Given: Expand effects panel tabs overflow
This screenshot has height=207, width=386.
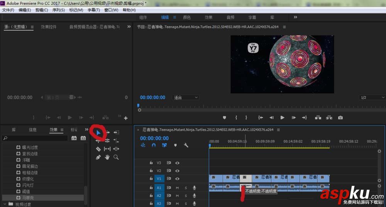Looking at the screenshot, I should (86, 130).
